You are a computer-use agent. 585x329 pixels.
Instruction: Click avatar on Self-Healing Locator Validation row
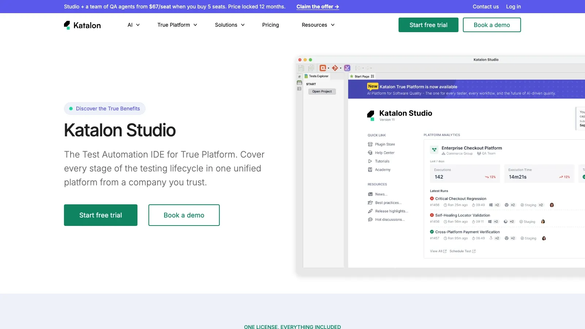coord(543,222)
